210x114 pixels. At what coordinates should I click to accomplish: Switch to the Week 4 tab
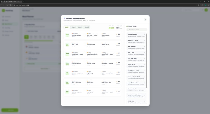87,27
